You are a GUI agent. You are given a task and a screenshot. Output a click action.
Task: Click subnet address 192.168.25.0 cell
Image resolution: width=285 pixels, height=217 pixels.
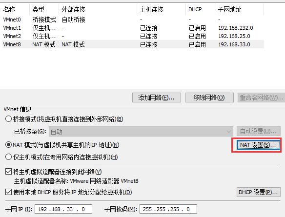[234, 36]
